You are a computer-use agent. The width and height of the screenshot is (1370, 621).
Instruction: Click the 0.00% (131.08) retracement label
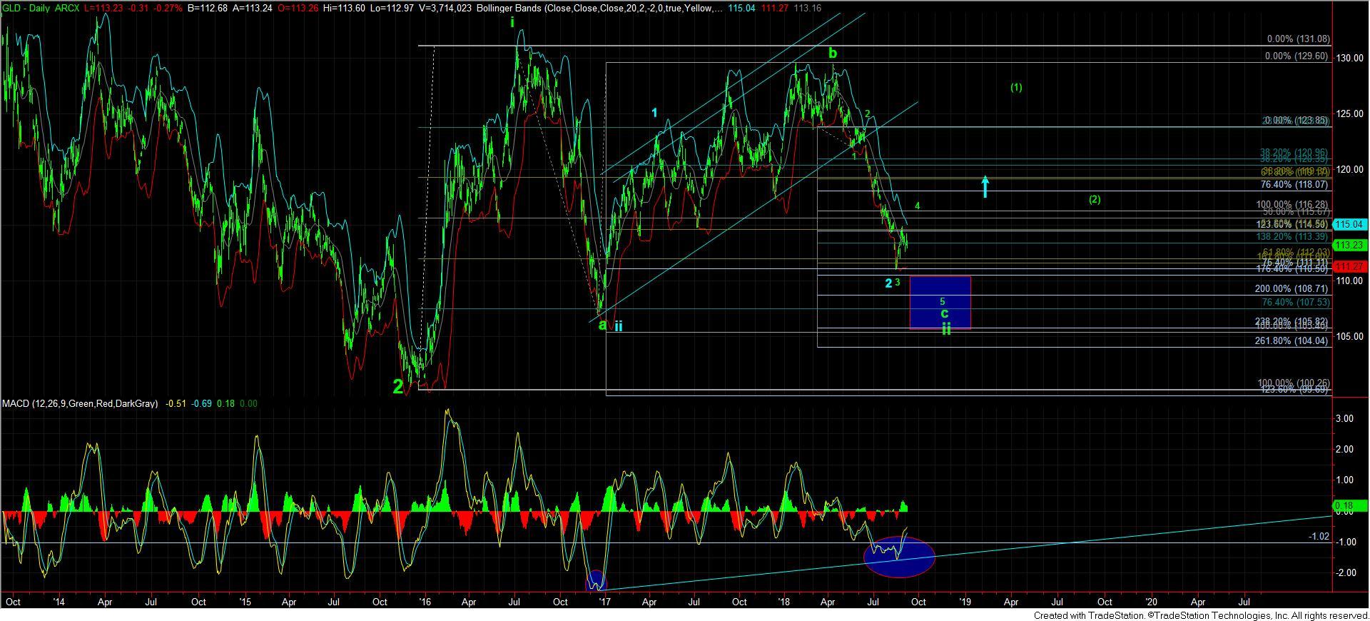tap(1298, 40)
